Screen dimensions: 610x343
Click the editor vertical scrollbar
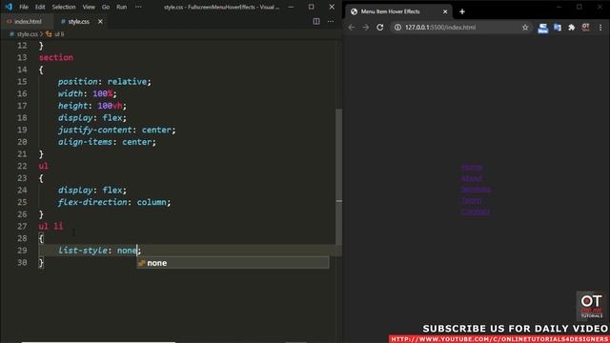[x=339, y=177]
